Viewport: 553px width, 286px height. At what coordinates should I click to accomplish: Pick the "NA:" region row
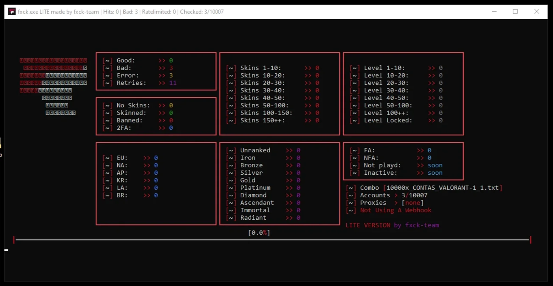(130, 166)
